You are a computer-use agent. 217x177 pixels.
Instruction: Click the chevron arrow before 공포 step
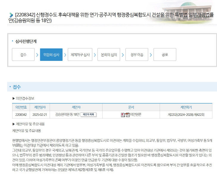tap(151, 55)
